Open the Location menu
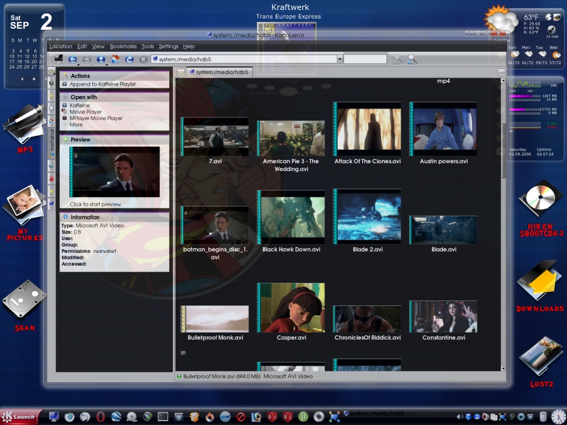Viewport: 567px width, 425px height. [61, 46]
